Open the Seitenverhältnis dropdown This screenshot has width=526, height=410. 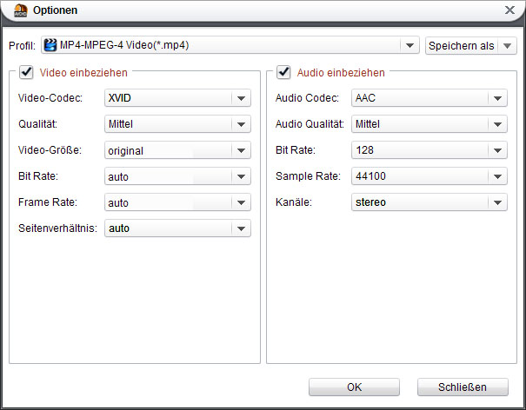177,228
